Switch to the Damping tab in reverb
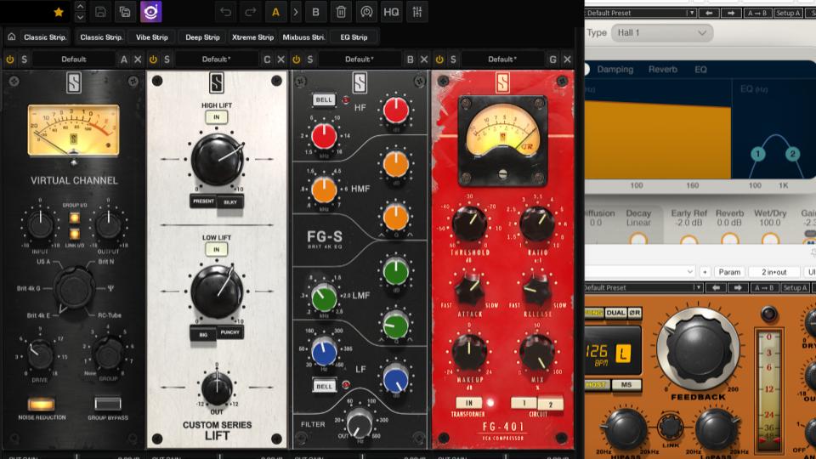816x459 pixels. point(615,70)
